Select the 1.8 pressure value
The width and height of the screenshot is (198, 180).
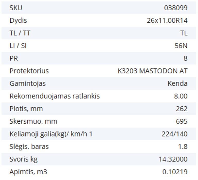[x=183, y=147]
